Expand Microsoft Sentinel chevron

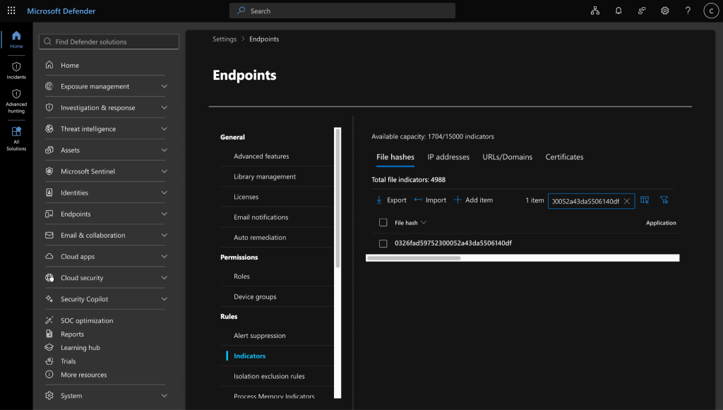[164, 171]
